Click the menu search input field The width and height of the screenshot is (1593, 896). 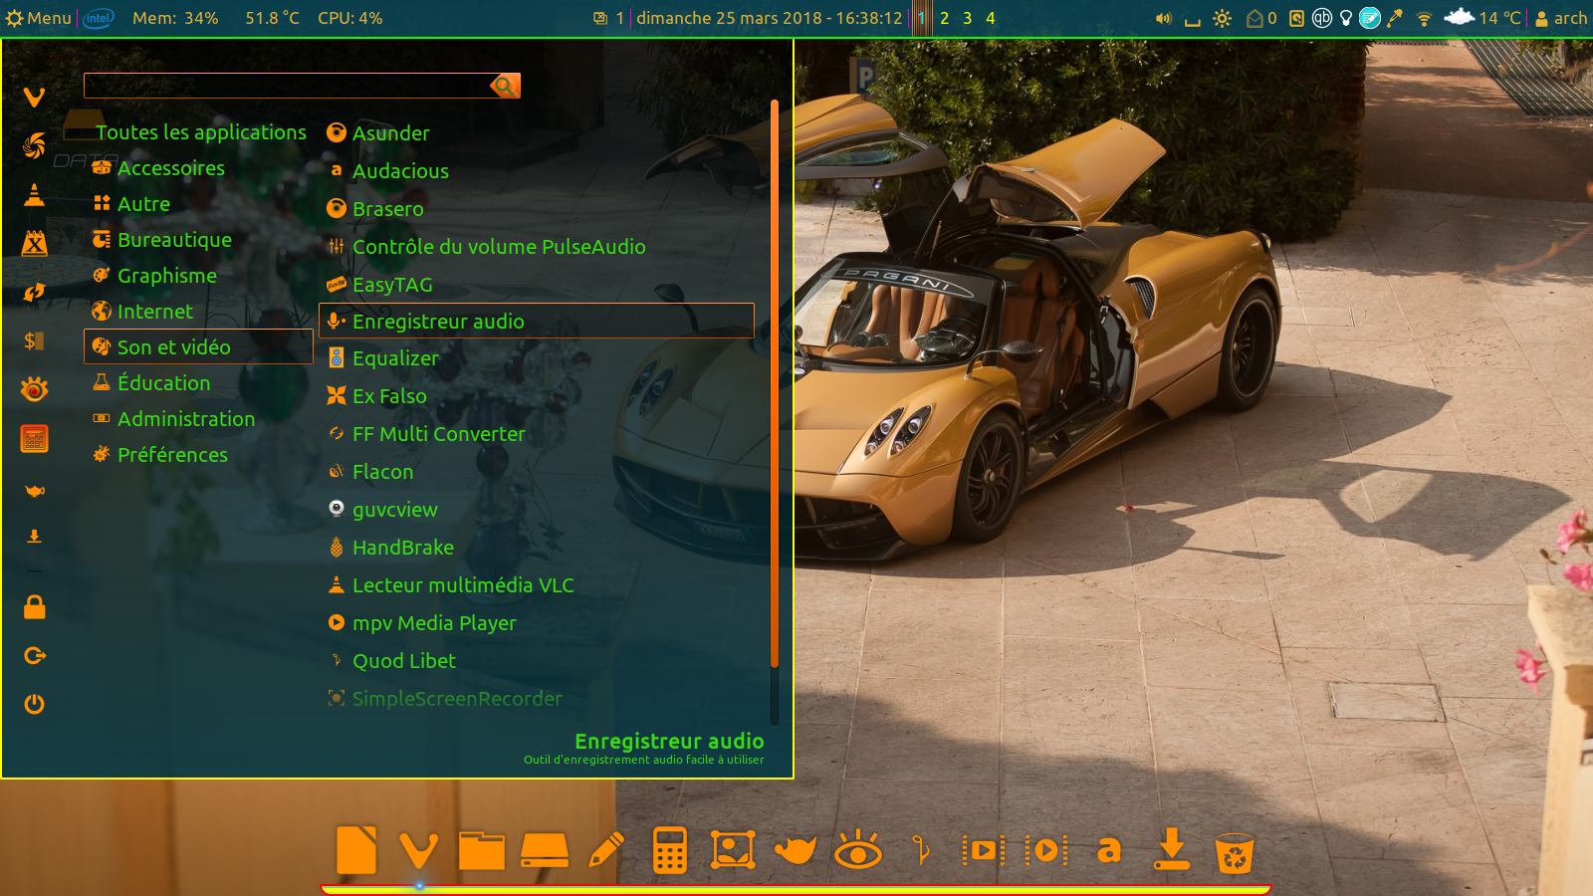(287, 86)
